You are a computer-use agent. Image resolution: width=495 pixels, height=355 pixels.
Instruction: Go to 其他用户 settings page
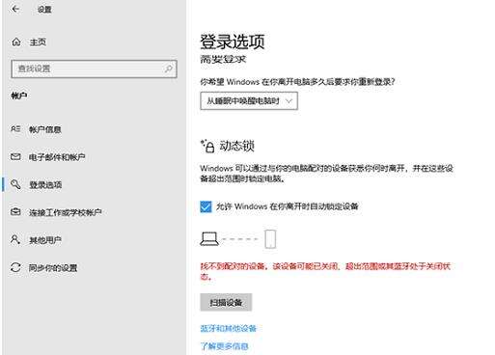click(x=45, y=240)
